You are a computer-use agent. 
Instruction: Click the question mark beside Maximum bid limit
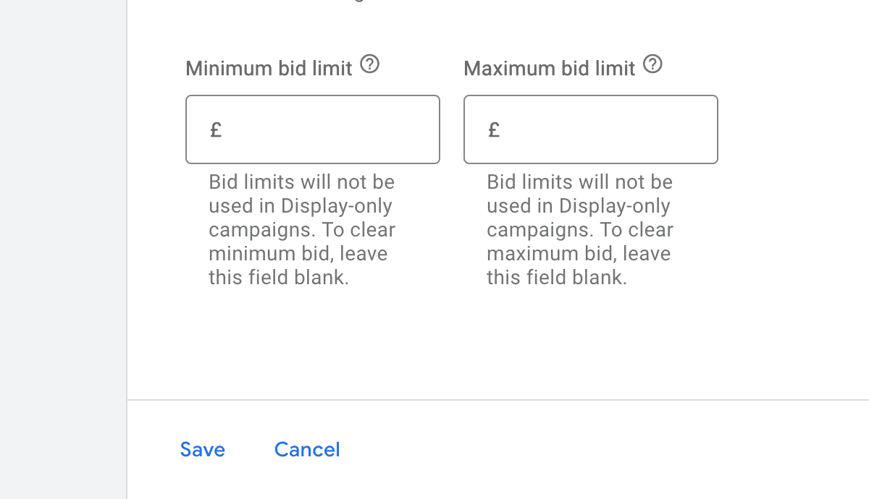coord(652,64)
